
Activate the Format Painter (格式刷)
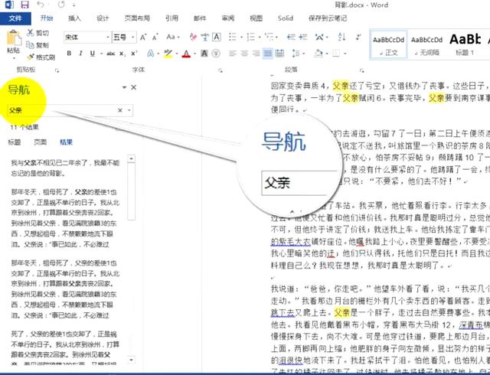click(41, 57)
